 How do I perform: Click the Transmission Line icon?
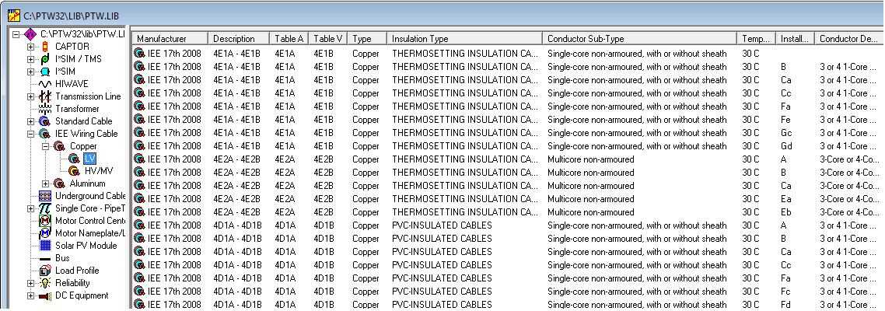click(x=45, y=96)
